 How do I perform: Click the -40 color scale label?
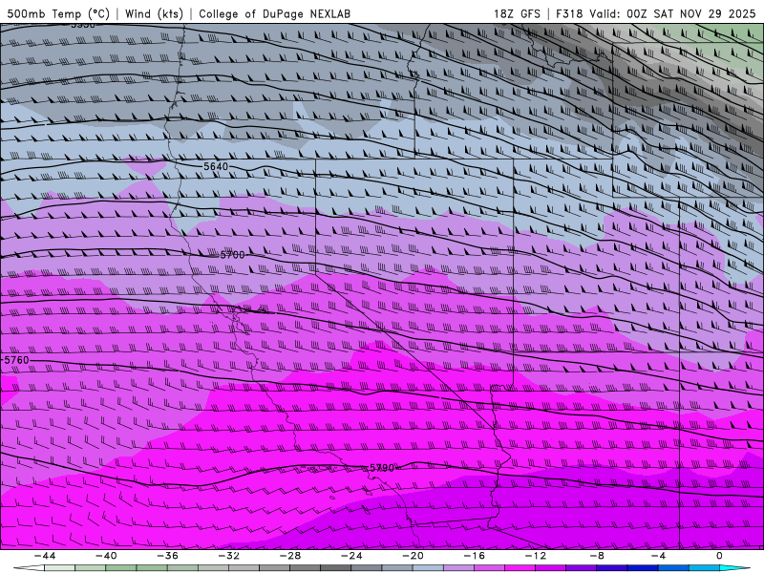coord(106,556)
